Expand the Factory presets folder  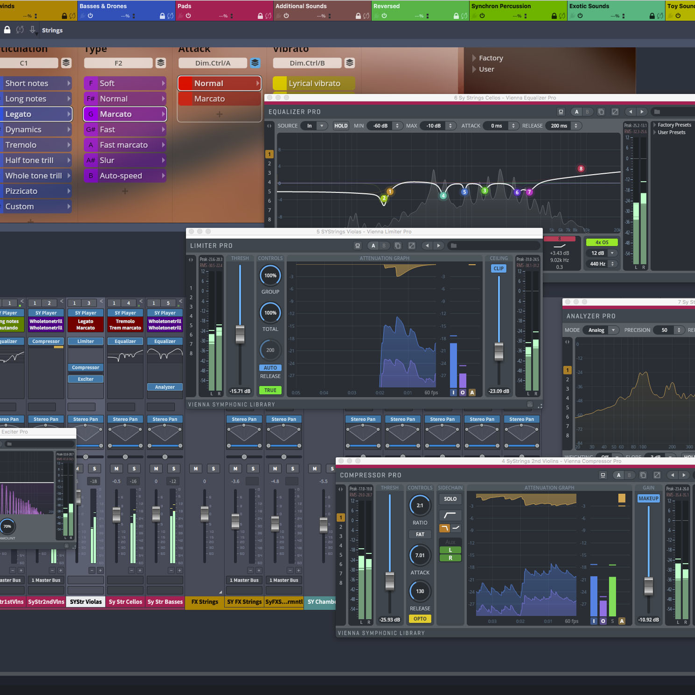(x=474, y=58)
